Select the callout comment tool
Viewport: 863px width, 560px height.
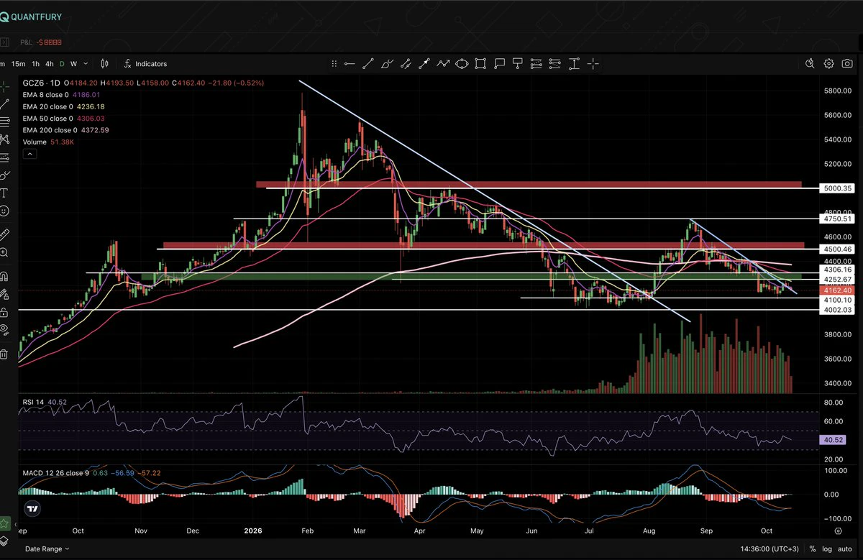pyautogui.click(x=500, y=64)
